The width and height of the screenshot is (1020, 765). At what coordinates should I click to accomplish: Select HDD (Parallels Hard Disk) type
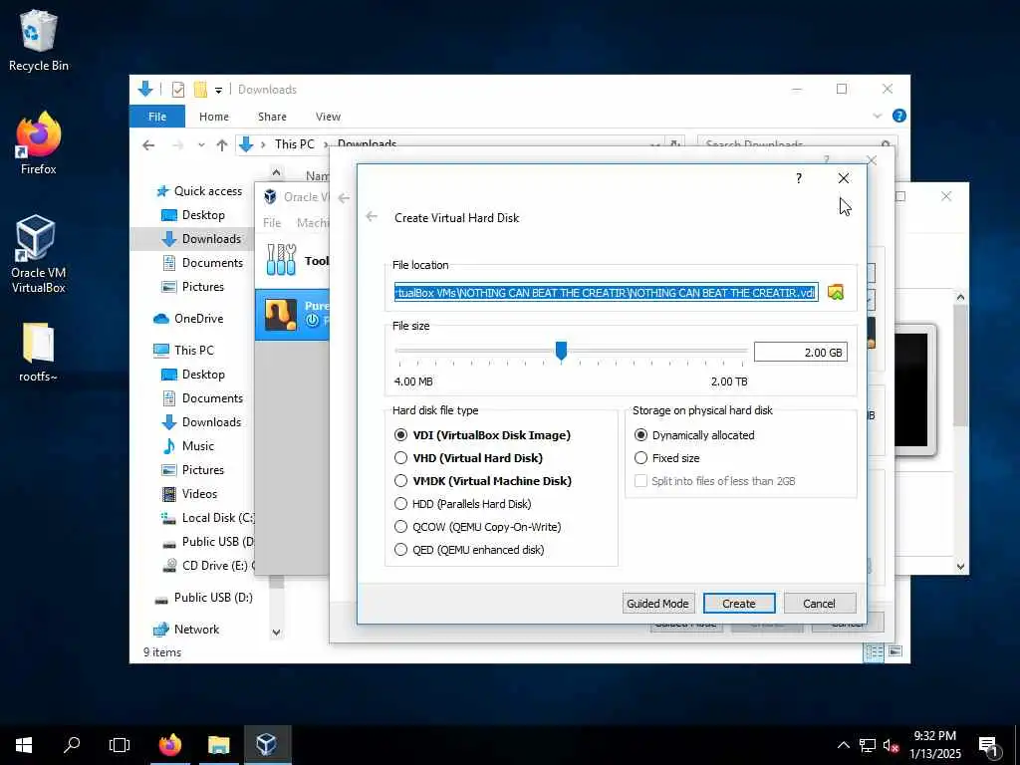tap(462, 503)
